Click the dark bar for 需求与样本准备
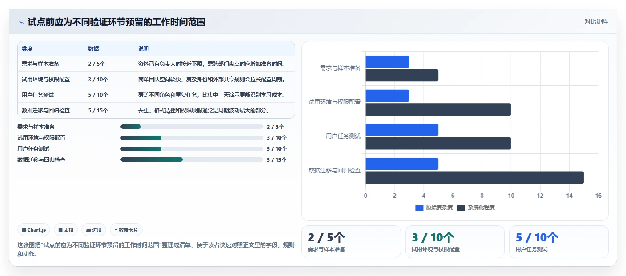 (402, 76)
